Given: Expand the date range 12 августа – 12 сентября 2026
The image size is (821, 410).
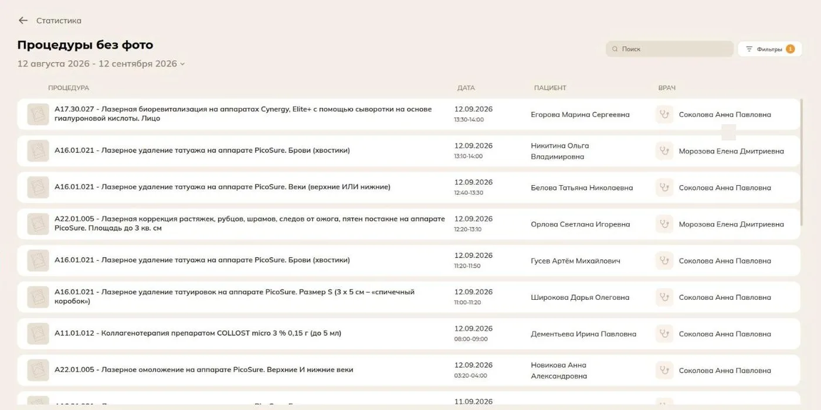Looking at the screenshot, I should pyautogui.click(x=101, y=64).
